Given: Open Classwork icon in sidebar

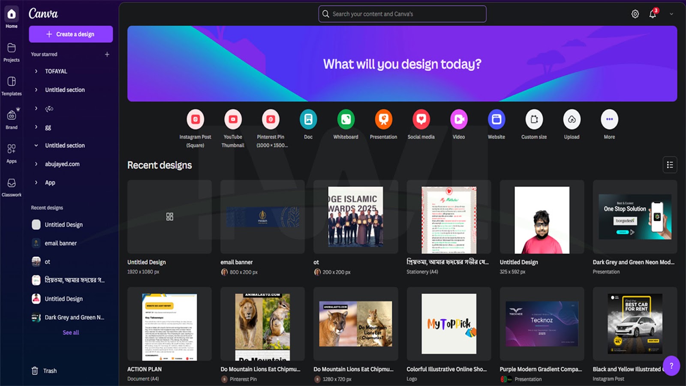Looking at the screenshot, I should pyautogui.click(x=12, y=183).
